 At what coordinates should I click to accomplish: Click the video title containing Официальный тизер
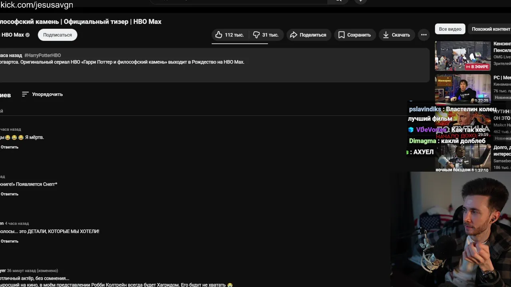(x=81, y=22)
